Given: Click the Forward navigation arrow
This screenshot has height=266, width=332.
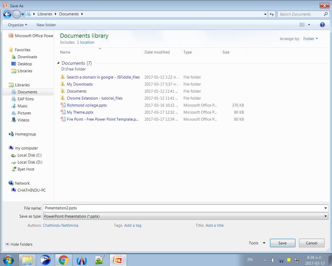Looking at the screenshot, I should (16, 14).
